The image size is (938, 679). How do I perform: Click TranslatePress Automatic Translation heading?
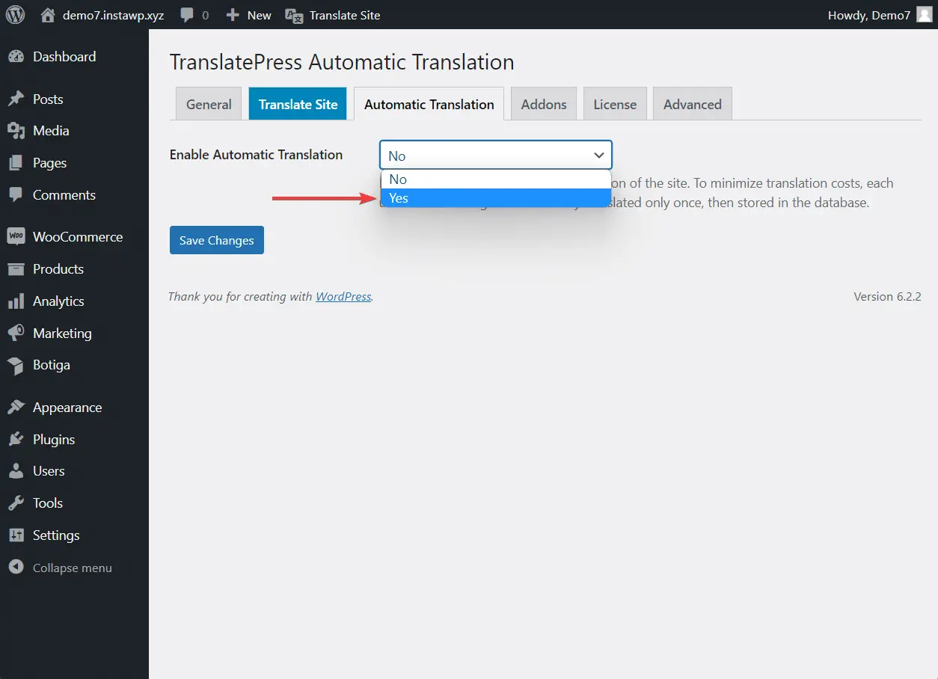coord(342,62)
